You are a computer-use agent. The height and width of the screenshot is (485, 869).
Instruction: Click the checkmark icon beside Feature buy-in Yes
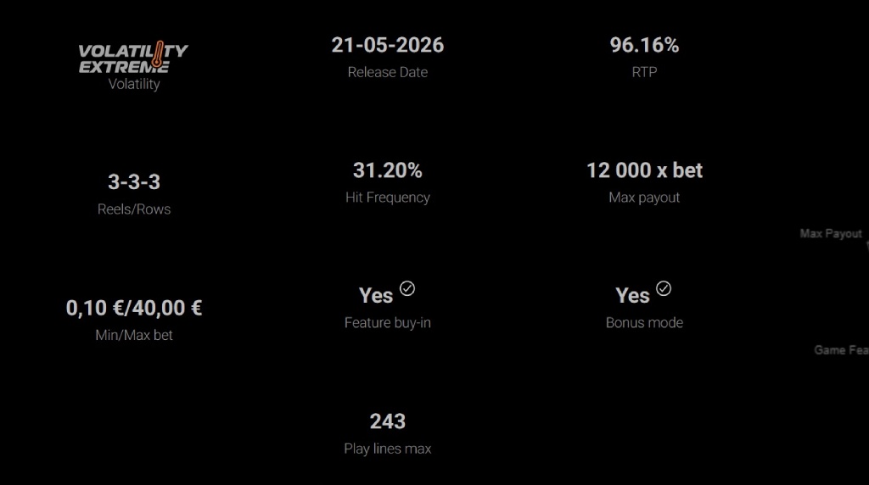(x=407, y=289)
